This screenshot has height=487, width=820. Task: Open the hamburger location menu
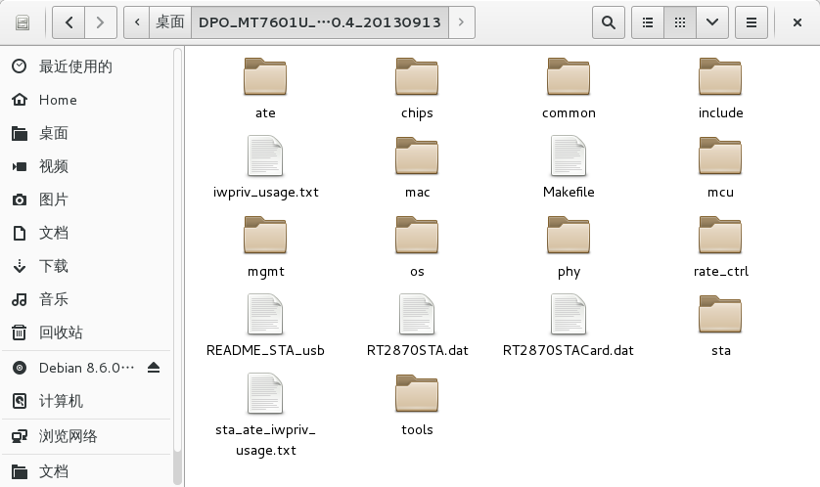click(x=751, y=22)
